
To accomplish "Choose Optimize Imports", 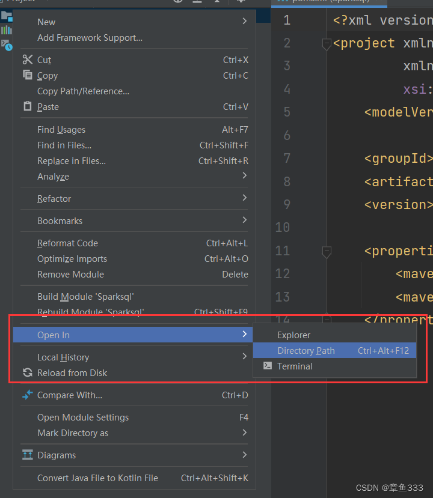I will (x=134, y=258).
